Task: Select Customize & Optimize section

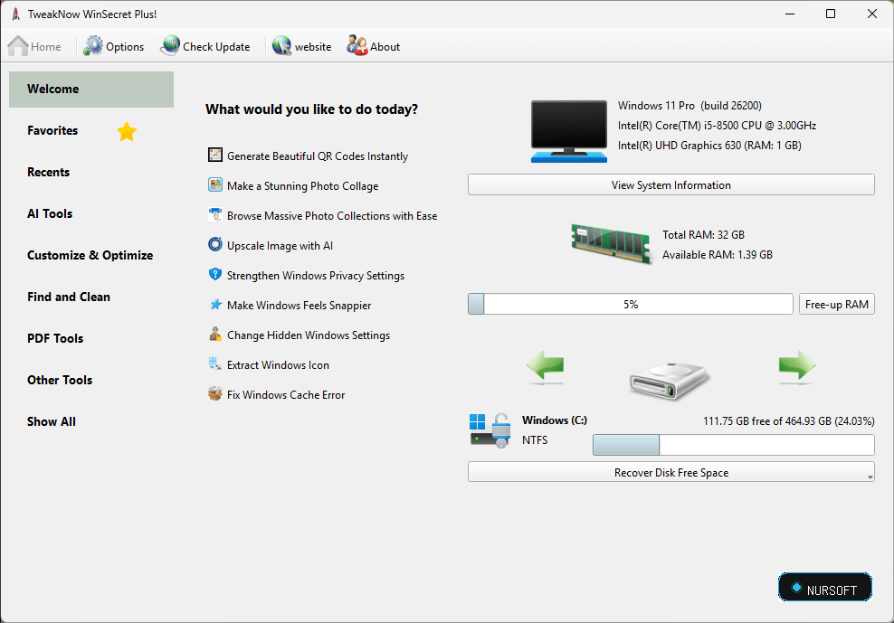Action: (90, 255)
